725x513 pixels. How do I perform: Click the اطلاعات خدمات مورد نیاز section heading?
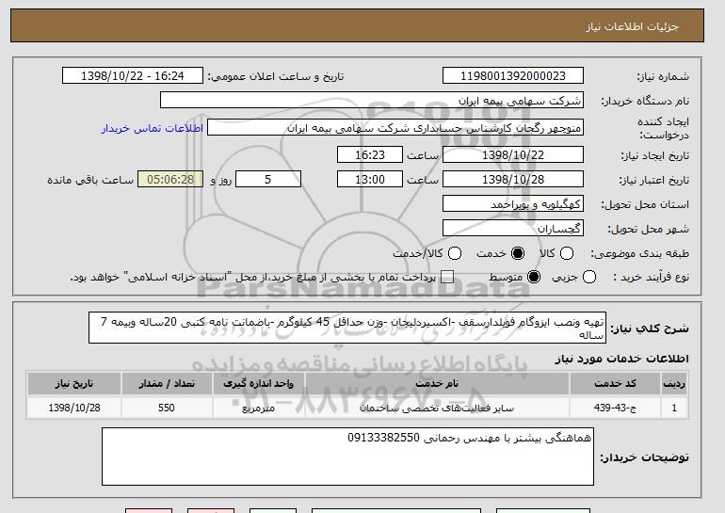click(x=621, y=359)
